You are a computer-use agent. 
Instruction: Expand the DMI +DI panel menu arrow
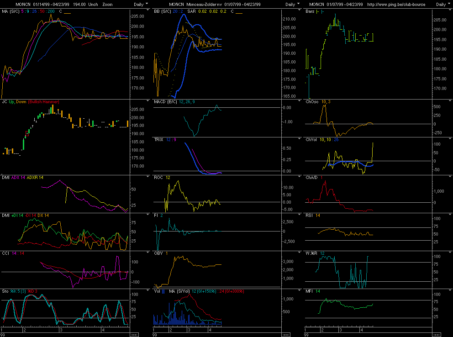pos(148,214)
